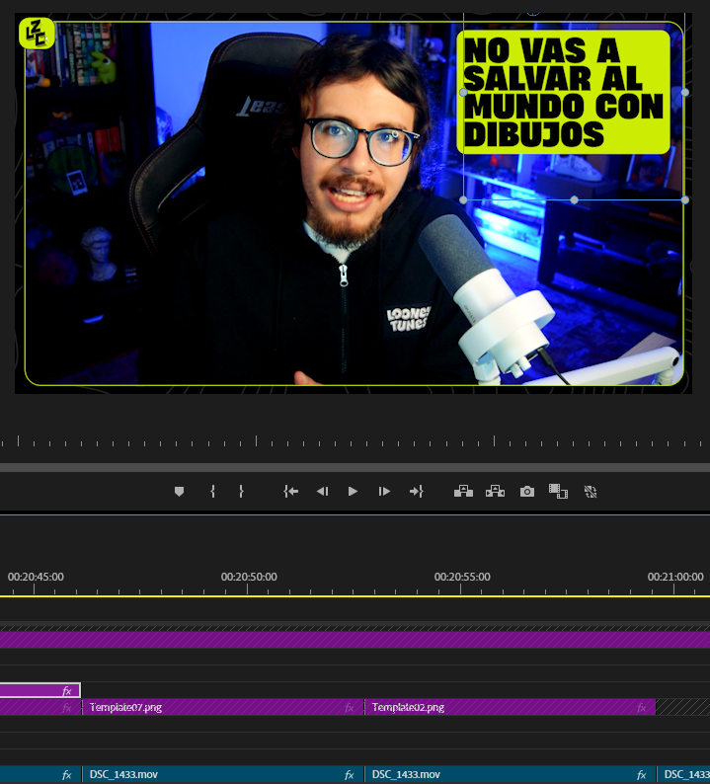Click the Lift button
Image resolution: width=710 pixels, height=784 pixels.
463,492
